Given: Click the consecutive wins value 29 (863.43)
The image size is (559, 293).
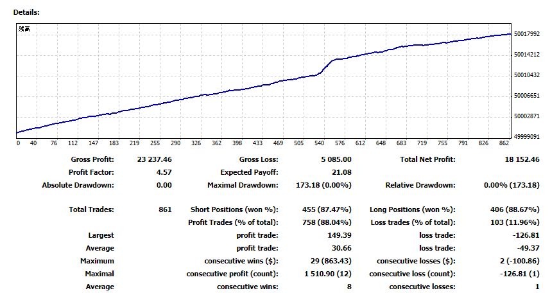Looking at the screenshot, I should pyautogui.click(x=327, y=261).
